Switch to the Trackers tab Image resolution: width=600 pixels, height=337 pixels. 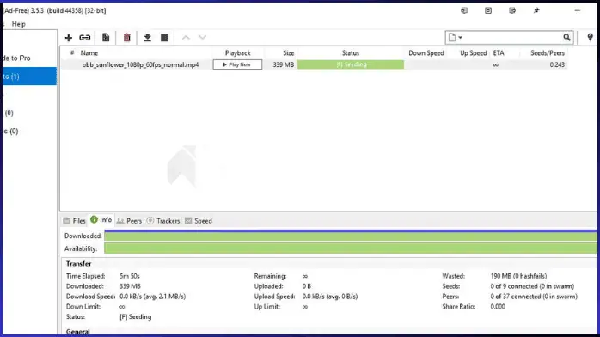pos(163,221)
